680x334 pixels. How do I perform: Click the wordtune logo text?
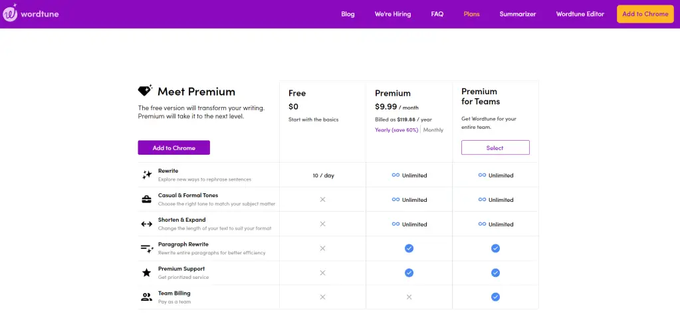pos(40,14)
